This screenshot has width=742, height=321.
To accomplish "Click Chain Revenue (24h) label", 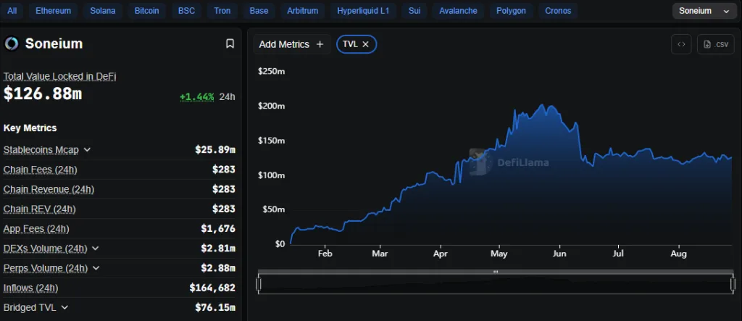I will 49,189.
